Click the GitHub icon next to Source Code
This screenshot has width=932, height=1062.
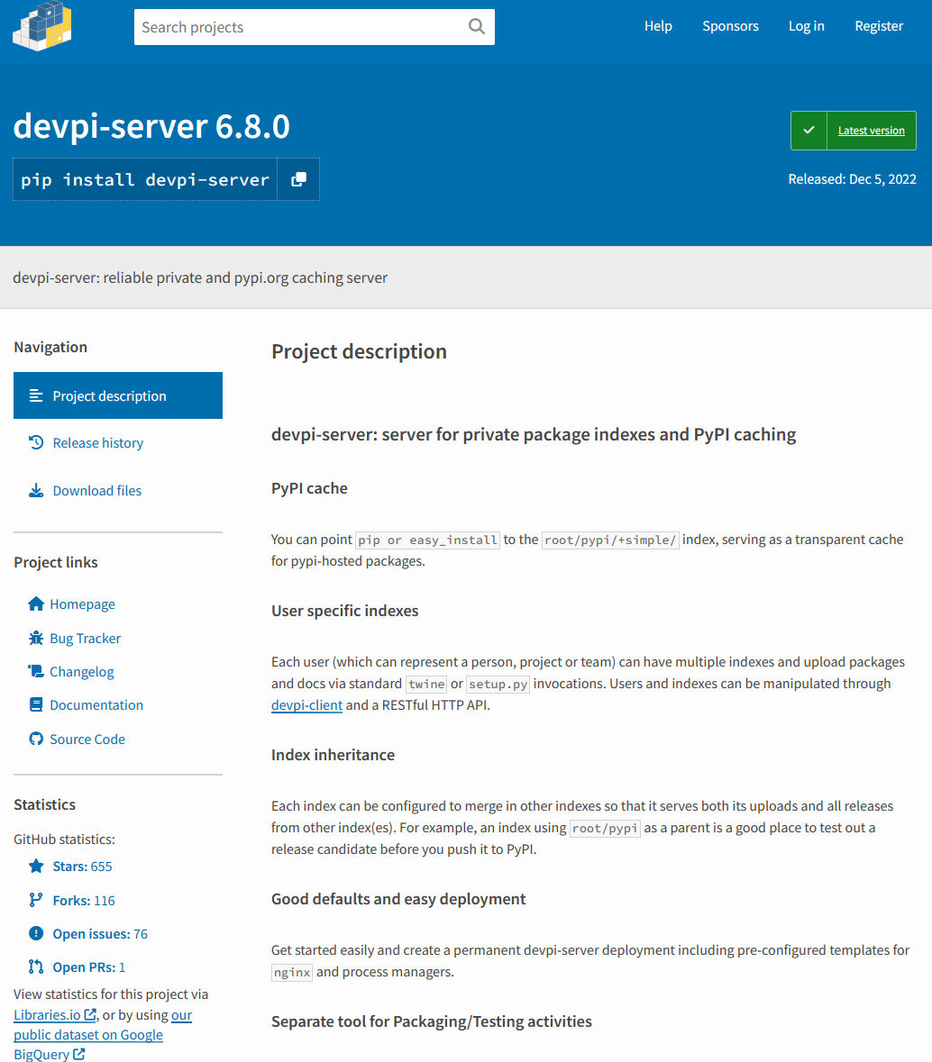(x=35, y=739)
